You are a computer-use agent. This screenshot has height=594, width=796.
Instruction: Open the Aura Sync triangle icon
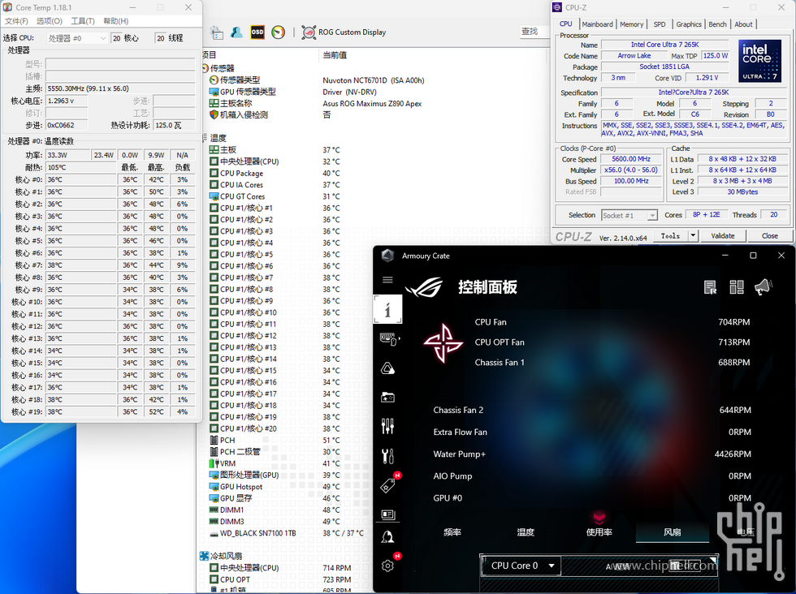(388, 368)
